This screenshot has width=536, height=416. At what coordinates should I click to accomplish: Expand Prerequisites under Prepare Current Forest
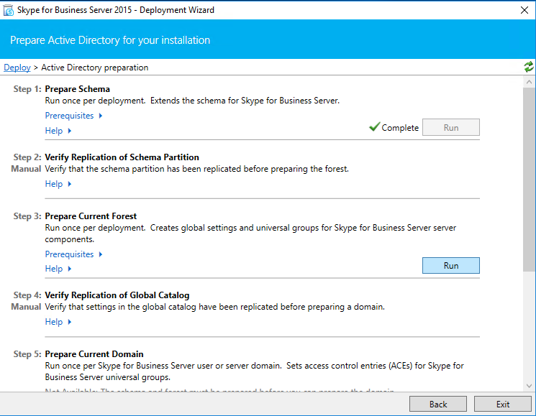(73, 254)
